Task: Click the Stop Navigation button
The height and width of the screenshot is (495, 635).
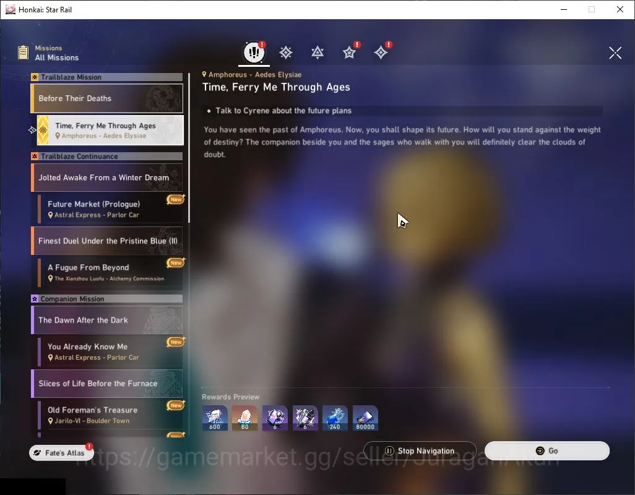Action: tap(420, 451)
